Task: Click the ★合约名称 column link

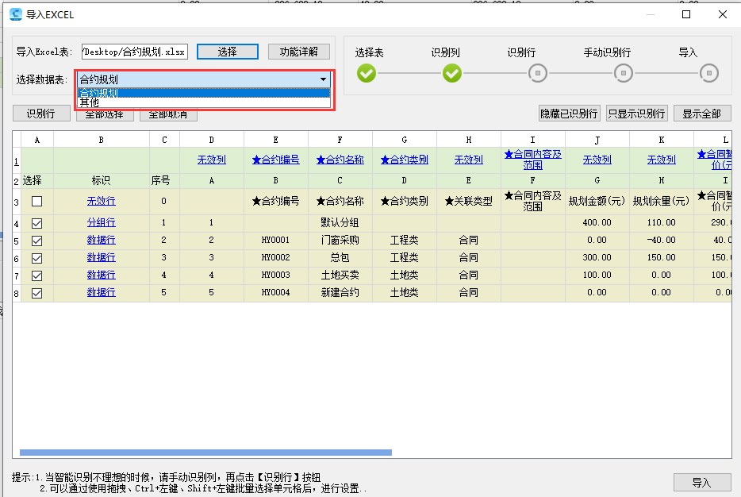Action: tap(340, 160)
